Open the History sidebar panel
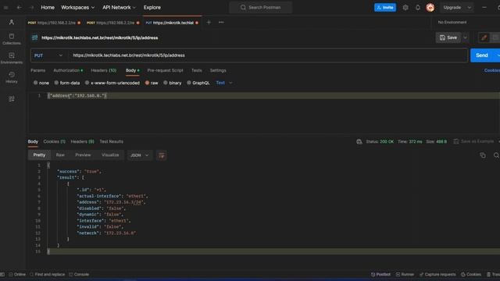Viewport: 500px width, 281px height. tap(12, 77)
